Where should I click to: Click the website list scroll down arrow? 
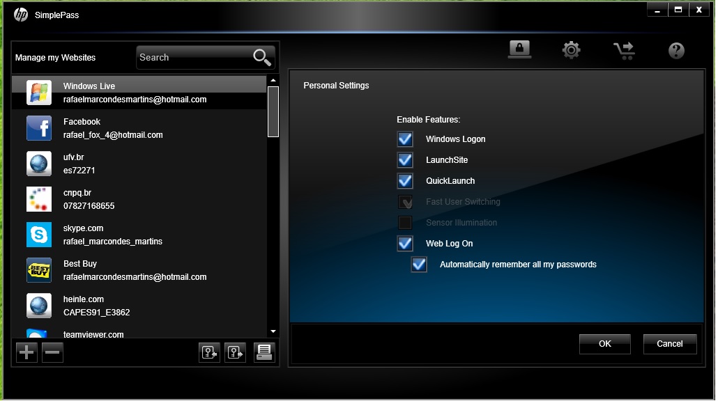click(x=273, y=331)
